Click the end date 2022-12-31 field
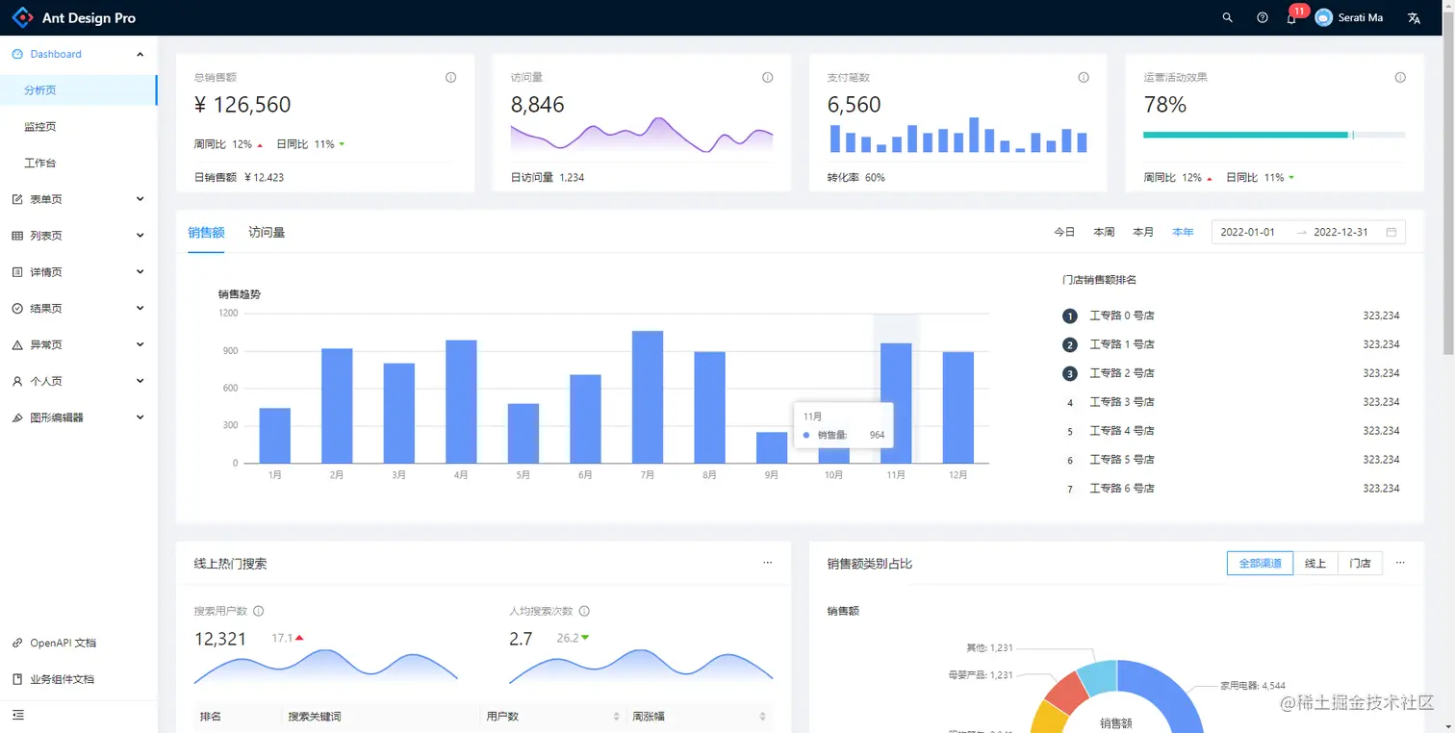 (x=1341, y=232)
